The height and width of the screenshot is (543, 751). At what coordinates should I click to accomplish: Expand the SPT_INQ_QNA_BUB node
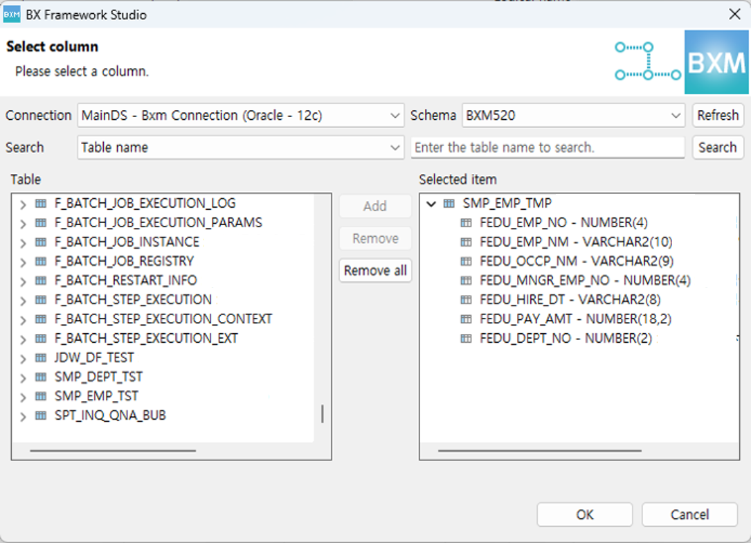point(21,416)
